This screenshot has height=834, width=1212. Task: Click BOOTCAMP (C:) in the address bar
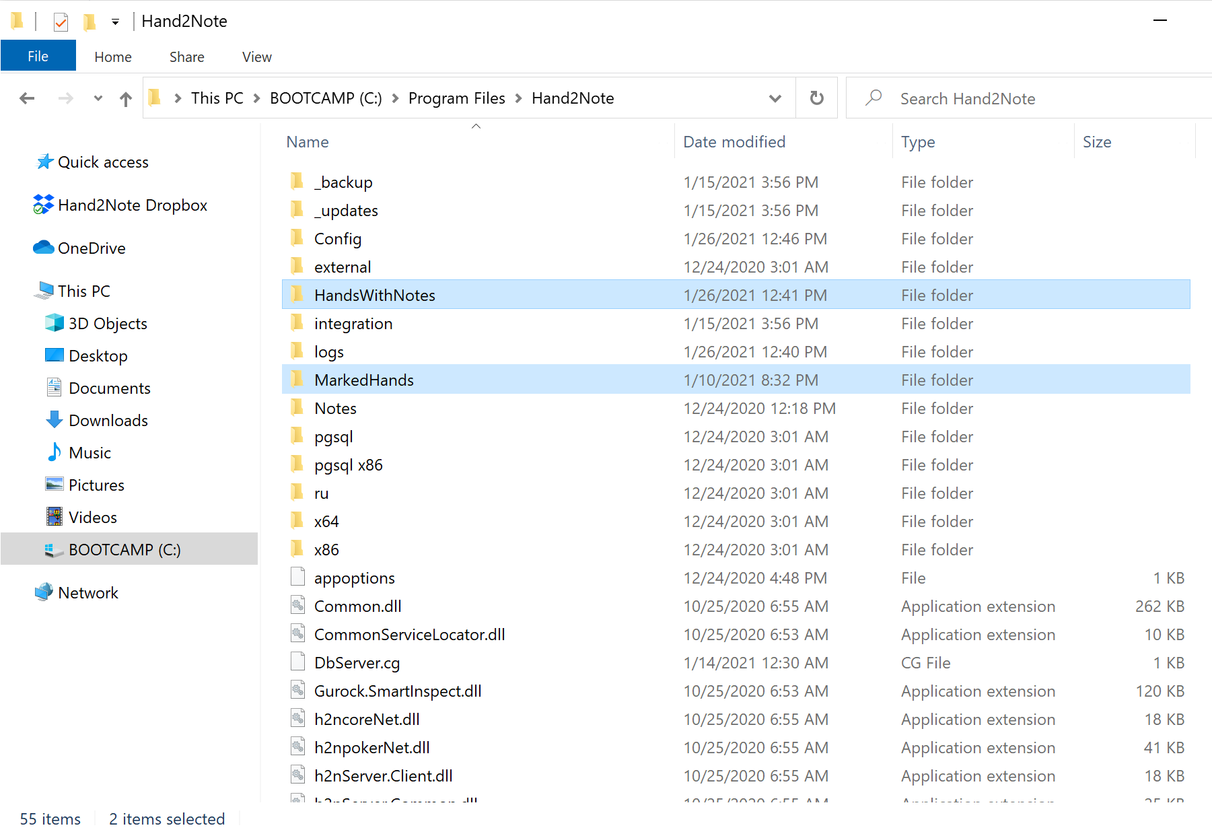(326, 98)
